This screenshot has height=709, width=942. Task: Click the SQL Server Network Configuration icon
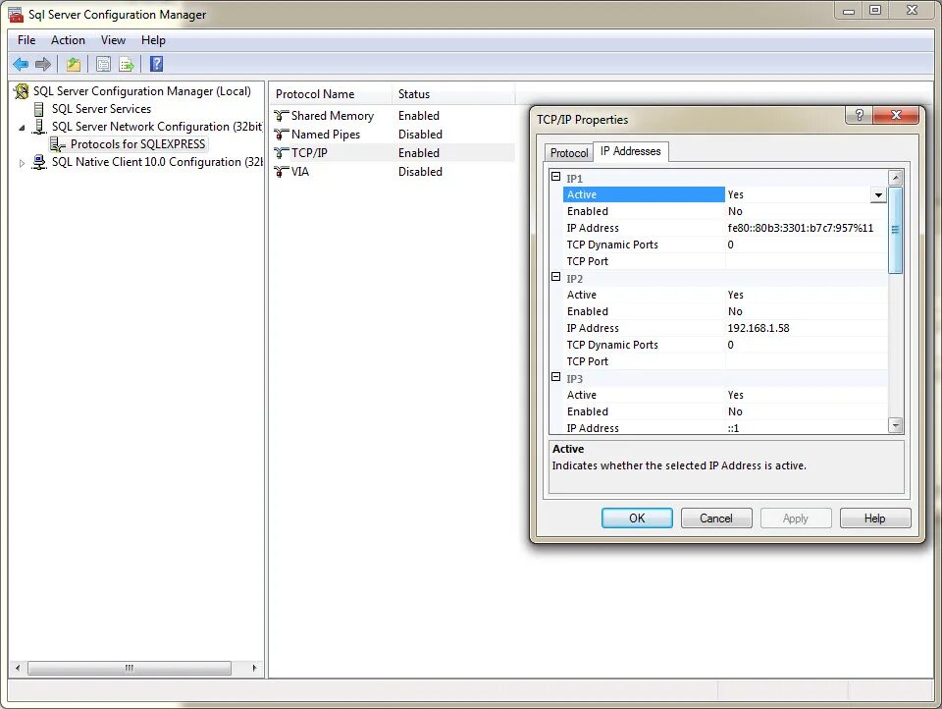[39, 127]
